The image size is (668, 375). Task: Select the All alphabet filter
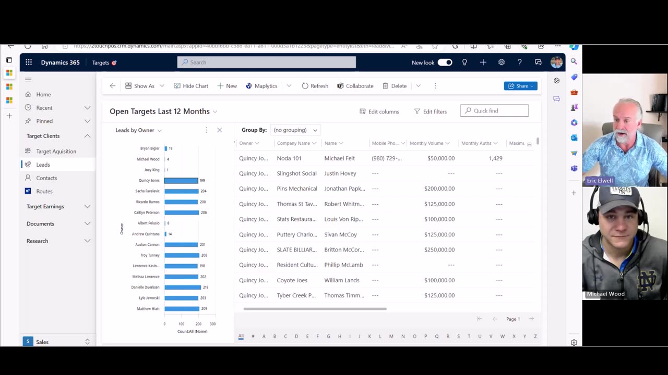241,336
